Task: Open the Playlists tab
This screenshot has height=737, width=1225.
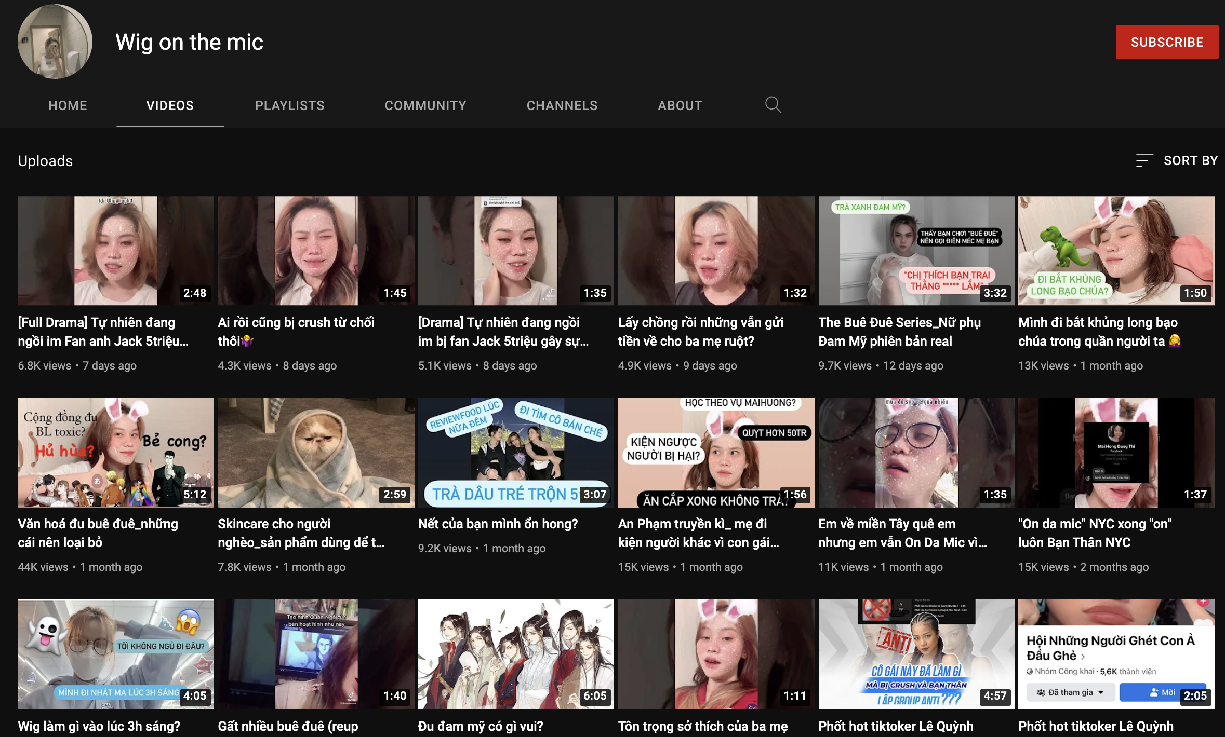Action: 289,105
